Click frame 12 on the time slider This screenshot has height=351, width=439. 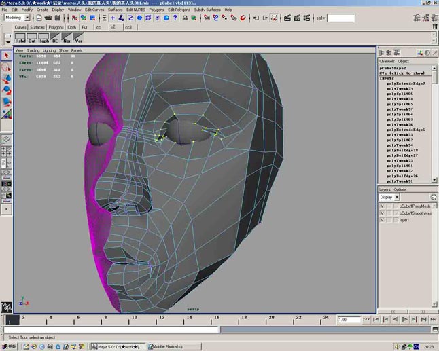click(x=161, y=319)
